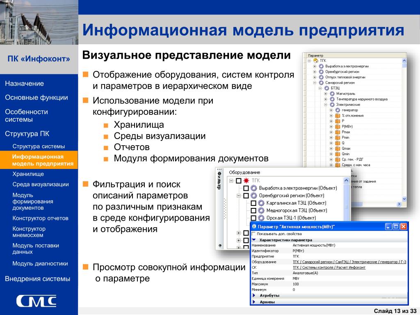Click gear icon of Оренбургский регион in Параметр tree
The width and height of the screenshot is (420, 315).
click(x=321, y=72)
